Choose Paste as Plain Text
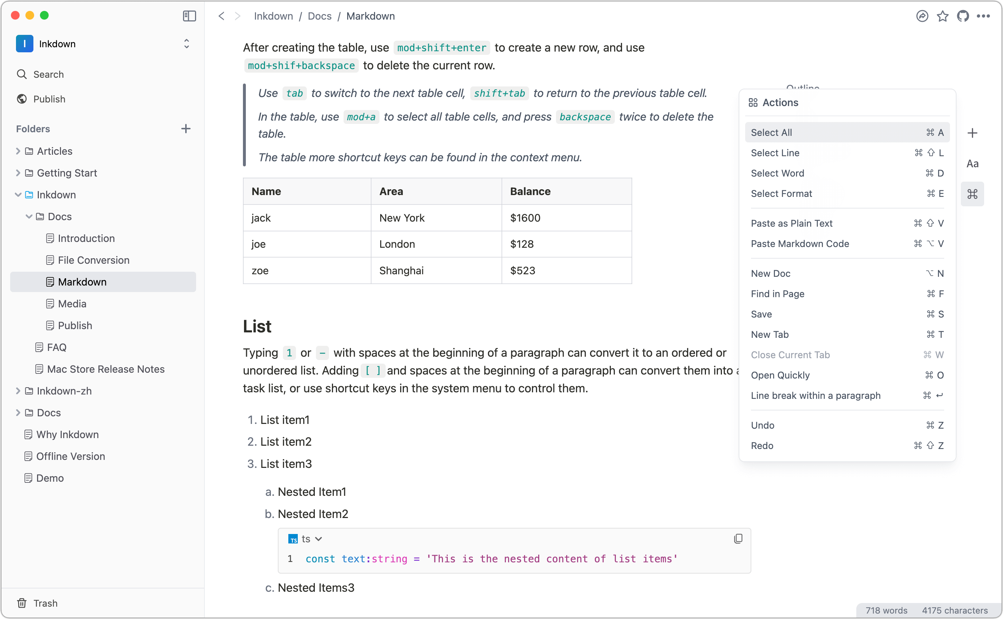This screenshot has height=619, width=1003. 847,223
